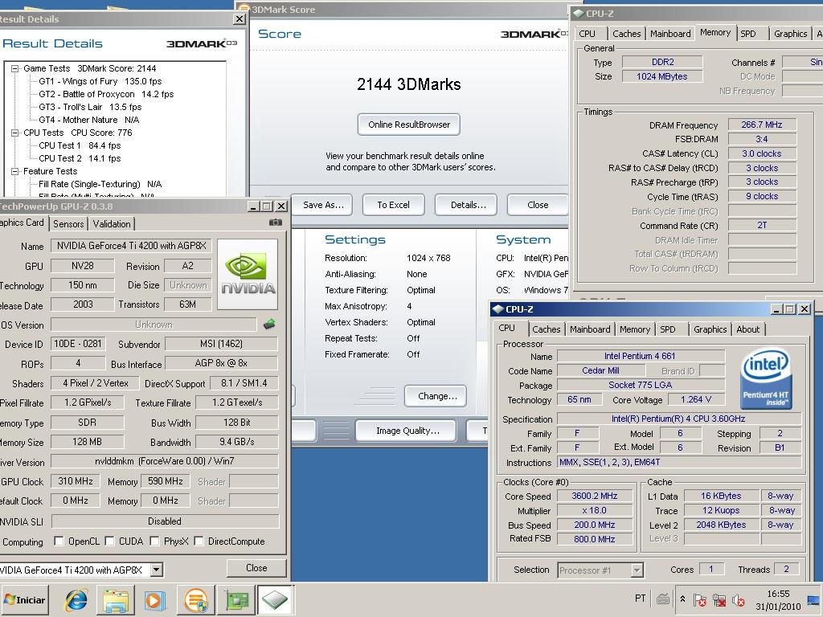This screenshot has width=823, height=617.
Task: Click the on-screen keyboard tray icon
Action: 663,599
